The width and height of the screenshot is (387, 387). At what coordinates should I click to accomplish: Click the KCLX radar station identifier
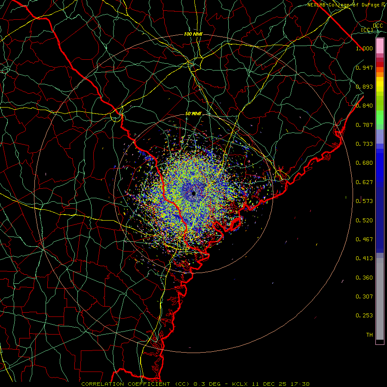(x=240, y=384)
